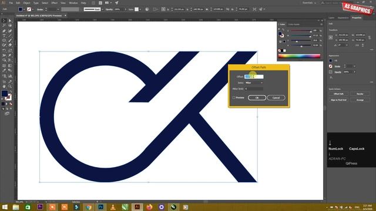Select the Hand tool
Image resolution: width=376 pixels, height=211 pixels.
pos(4,86)
